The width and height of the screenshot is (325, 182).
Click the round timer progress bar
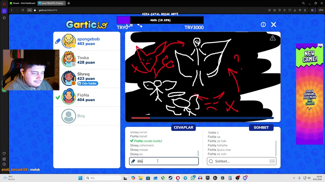click(x=202, y=118)
